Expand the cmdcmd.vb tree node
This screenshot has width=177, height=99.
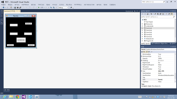[142, 26]
